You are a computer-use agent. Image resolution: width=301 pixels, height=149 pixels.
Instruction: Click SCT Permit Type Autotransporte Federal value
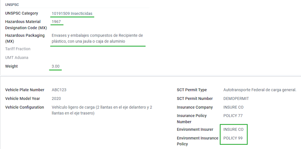(260, 90)
